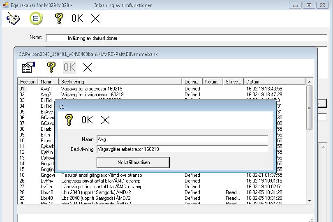Select row 05 BilAvs in the list
333x222 pixels.
pos(36,112)
